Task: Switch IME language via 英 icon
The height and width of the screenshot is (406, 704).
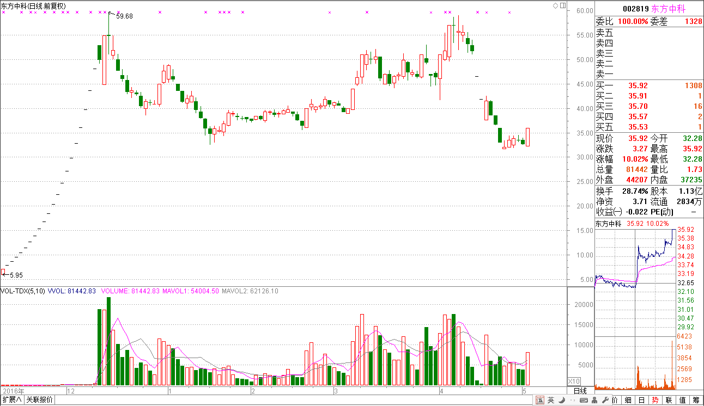Action: click(x=551, y=401)
